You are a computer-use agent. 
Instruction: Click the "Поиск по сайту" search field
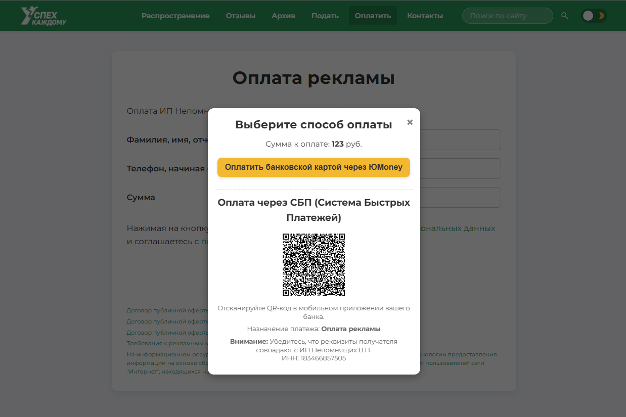pyautogui.click(x=507, y=15)
